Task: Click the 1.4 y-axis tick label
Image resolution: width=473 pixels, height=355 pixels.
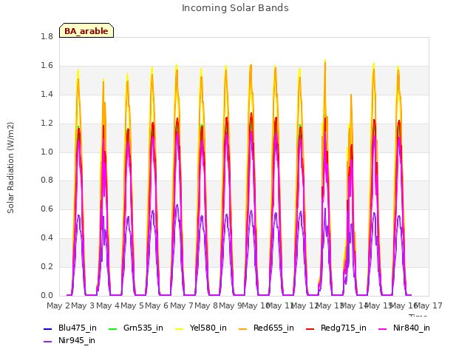Action: click(x=47, y=95)
